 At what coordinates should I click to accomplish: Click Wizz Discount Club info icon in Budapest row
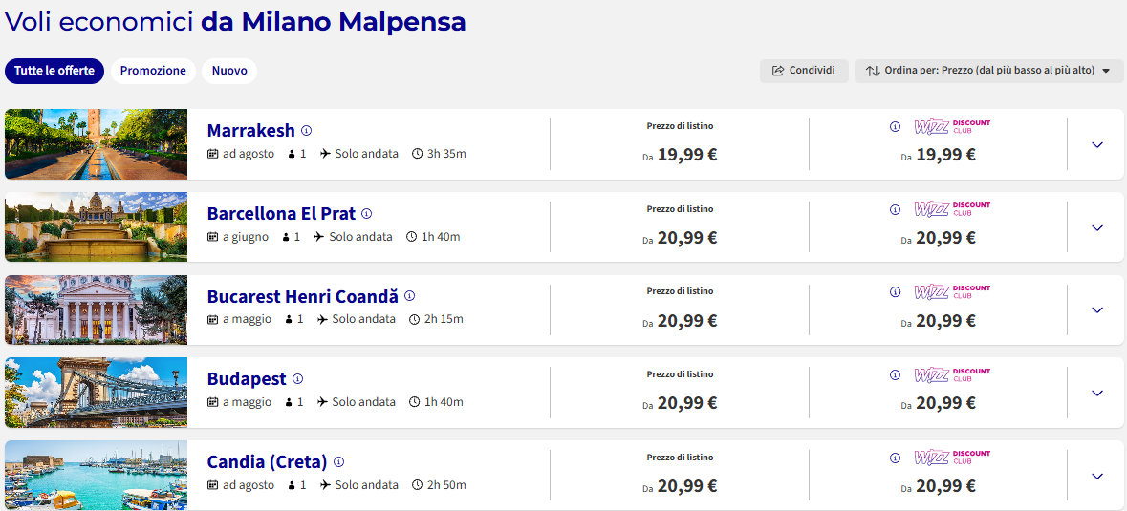pyautogui.click(x=895, y=374)
